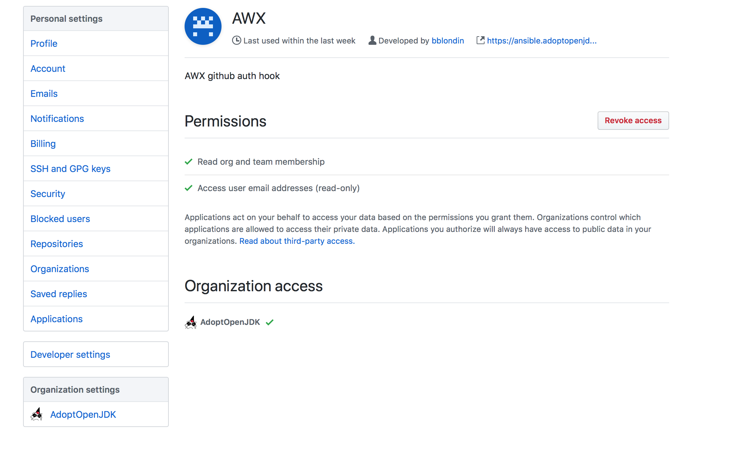Screen dimensions: 741x454
Task: View the Blocked users page
Action: 60,218
